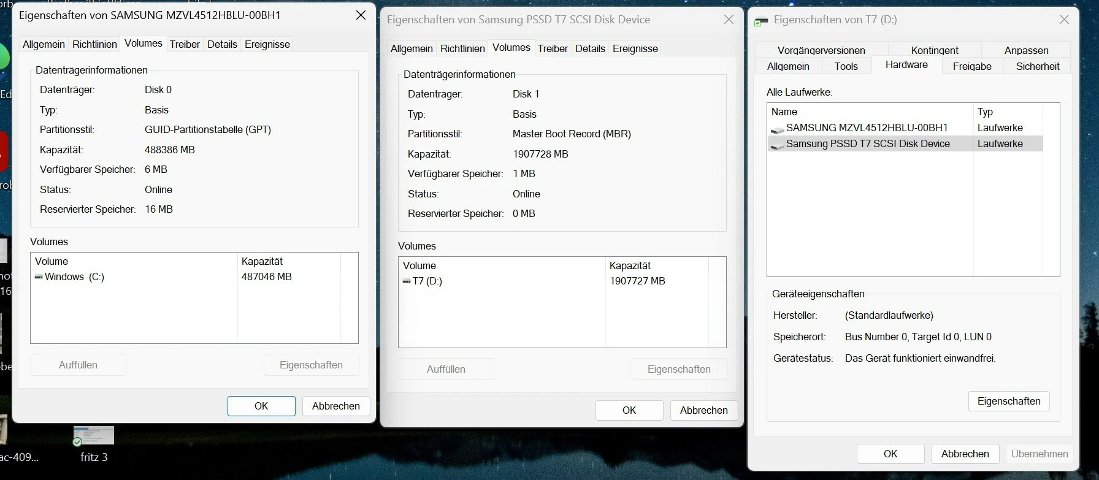Click the Übernehmen button
This screenshot has width=1099, height=480.
pyautogui.click(x=1040, y=454)
